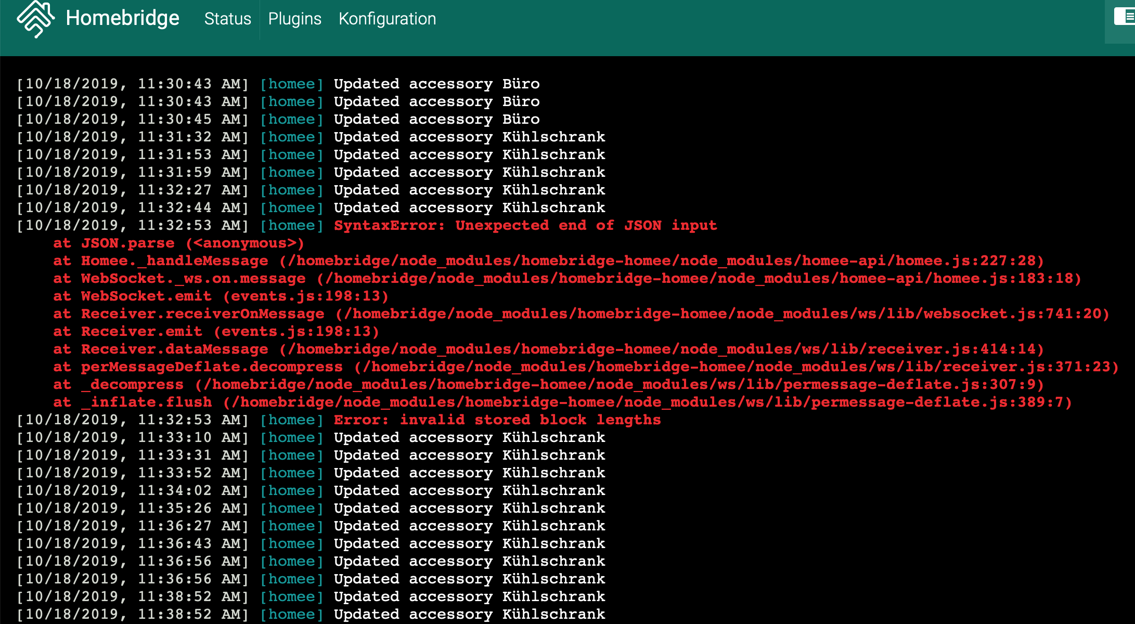Open the log/sidebar icon in top right
Screen dimensions: 1135x624
tap(1125, 17)
